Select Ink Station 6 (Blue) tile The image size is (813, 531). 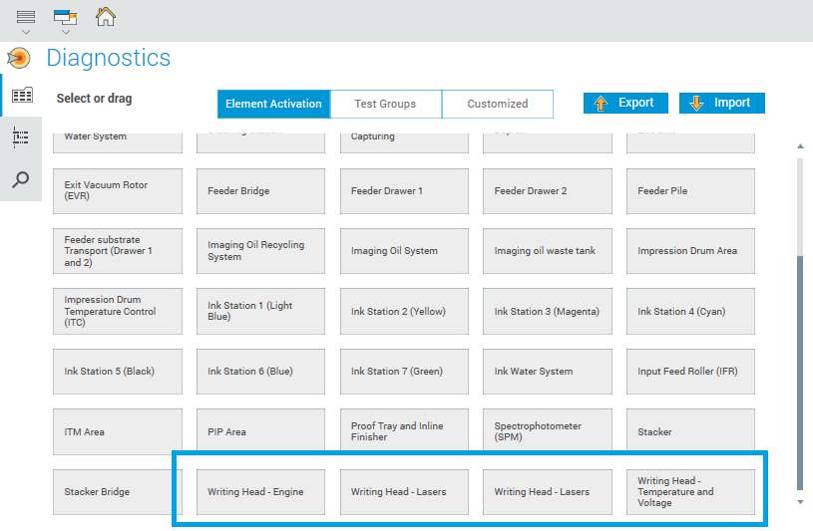(x=260, y=371)
